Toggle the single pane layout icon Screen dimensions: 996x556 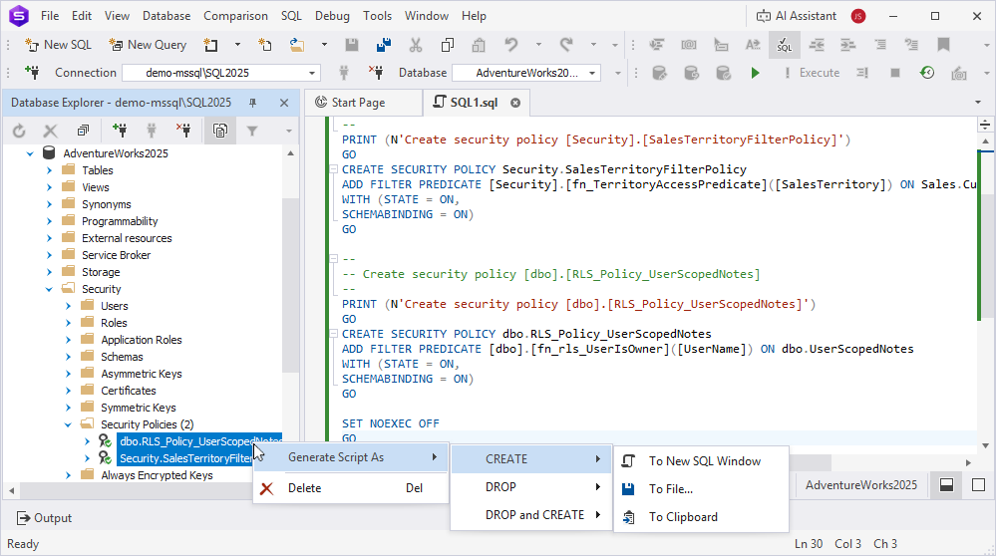(979, 485)
